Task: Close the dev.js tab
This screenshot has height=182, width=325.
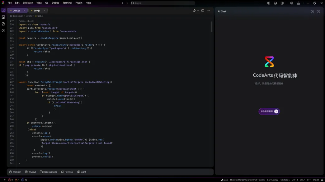Action: point(44,11)
